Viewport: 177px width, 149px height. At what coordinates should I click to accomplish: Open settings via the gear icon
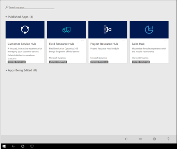coord(154,139)
